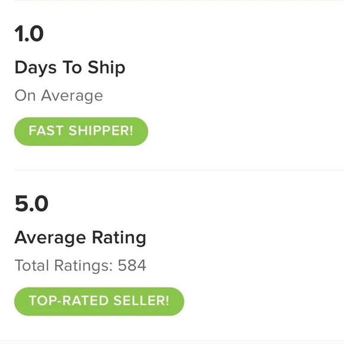Tap the TOP-RATED SELLER! green badge
This screenshot has width=344, height=344.
point(99,301)
